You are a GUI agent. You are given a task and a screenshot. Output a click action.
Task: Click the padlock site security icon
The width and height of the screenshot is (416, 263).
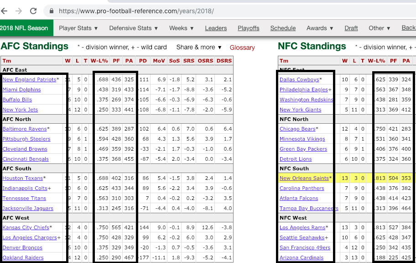pos(52,11)
